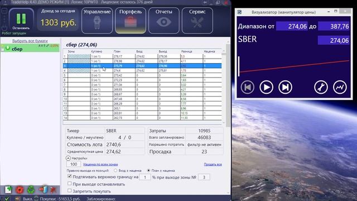Open the Сервис section
This screenshot has width=357, height=201.
click(197, 21)
